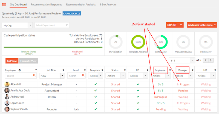
Task: Click the Template Assigned 100% donut chart
Action: [138, 42]
